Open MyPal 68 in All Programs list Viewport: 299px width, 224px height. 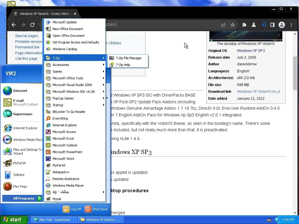[75, 165]
